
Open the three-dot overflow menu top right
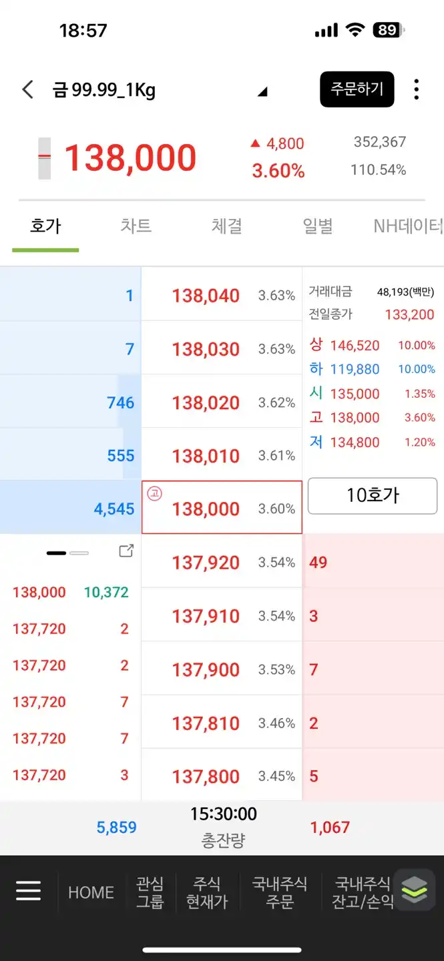pyautogui.click(x=416, y=89)
